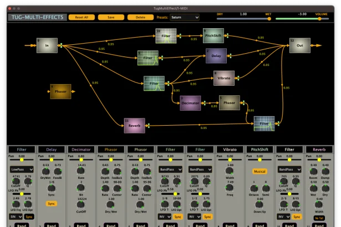Click the PitchShift node block
Viewport: 341px width, 227px height.
213,36
